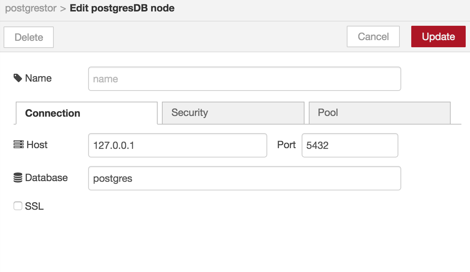
Task: Click the Host label text
Action: point(37,145)
